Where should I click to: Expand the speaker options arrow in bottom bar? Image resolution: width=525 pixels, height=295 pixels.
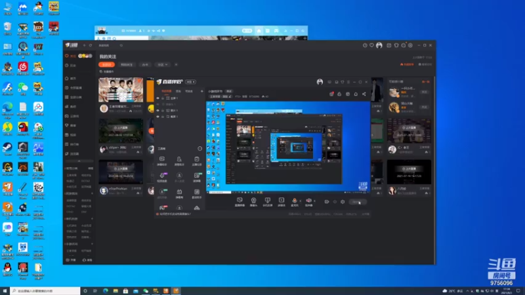314,201
